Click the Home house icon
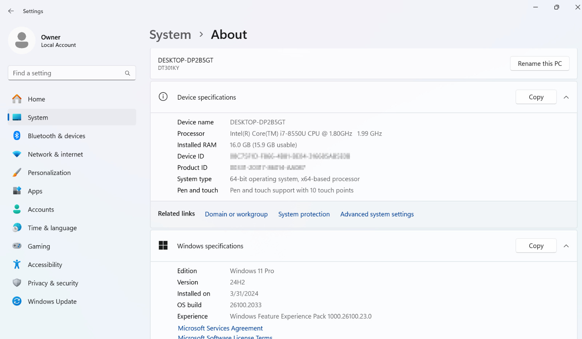Screen dimensions: 582x339 click(17, 99)
